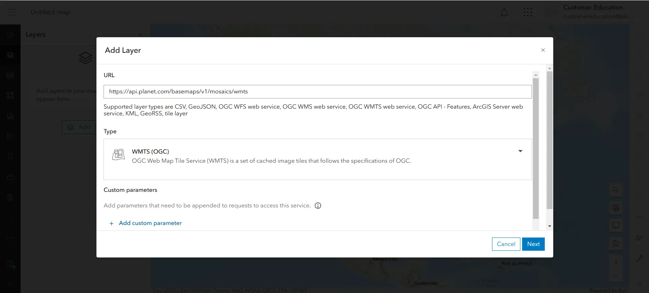
Task: Click the map monitor/screen icon
Action: point(616,225)
